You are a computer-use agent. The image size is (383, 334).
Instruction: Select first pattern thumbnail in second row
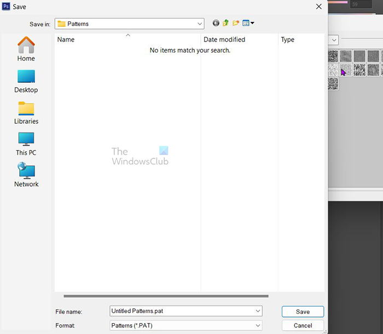click(x=333, y=70)
